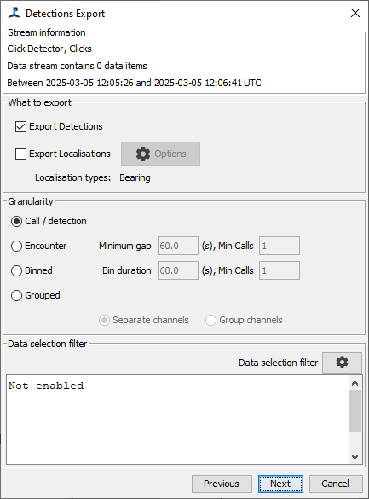Viewport: 369px width, 499px height.
Task: Click the filter text scrollbar down arrow
Action: click(355, 457)
